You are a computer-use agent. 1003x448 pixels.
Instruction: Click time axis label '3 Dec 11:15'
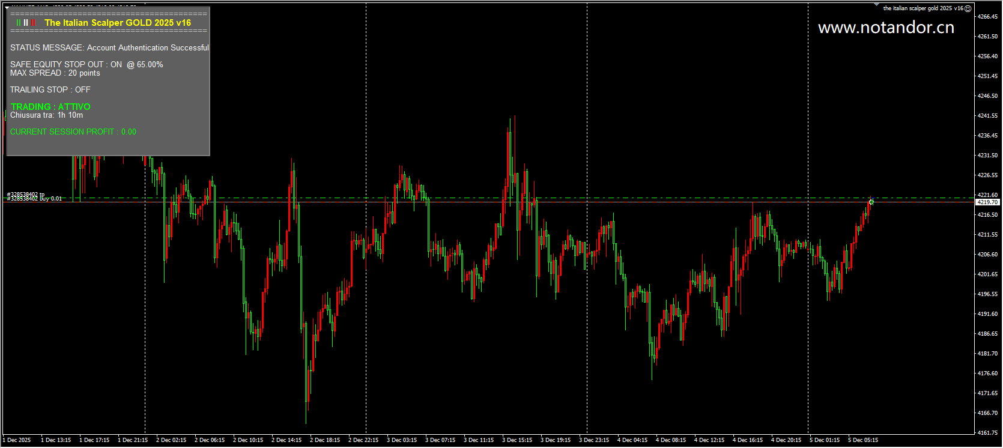click(x=479, y=440)
